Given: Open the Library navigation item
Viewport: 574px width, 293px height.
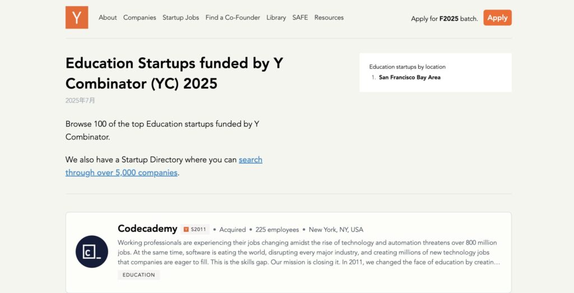Looking at the screenshot, I should tap(276, 17).
